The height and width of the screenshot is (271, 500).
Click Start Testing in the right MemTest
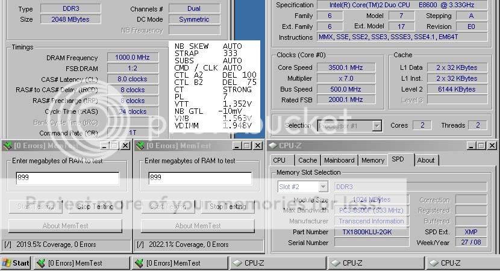point(168,207)
